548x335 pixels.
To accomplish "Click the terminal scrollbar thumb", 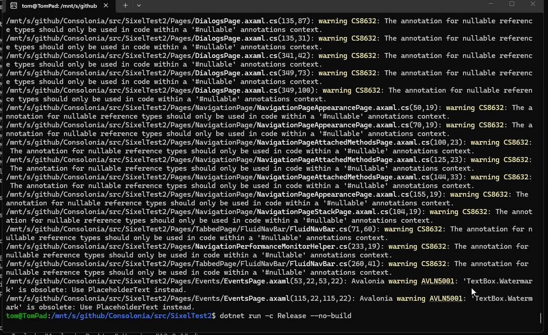I will tap(541, 318).
